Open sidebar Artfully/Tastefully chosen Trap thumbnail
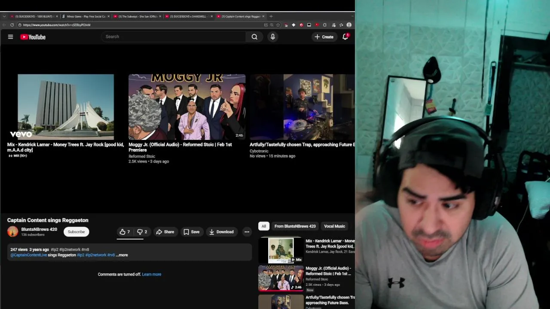The height and width of the screenshot is (309, 550). click(x=281, y=302)
